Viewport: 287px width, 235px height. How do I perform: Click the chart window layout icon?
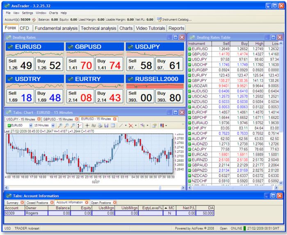(x=113, y=125)
